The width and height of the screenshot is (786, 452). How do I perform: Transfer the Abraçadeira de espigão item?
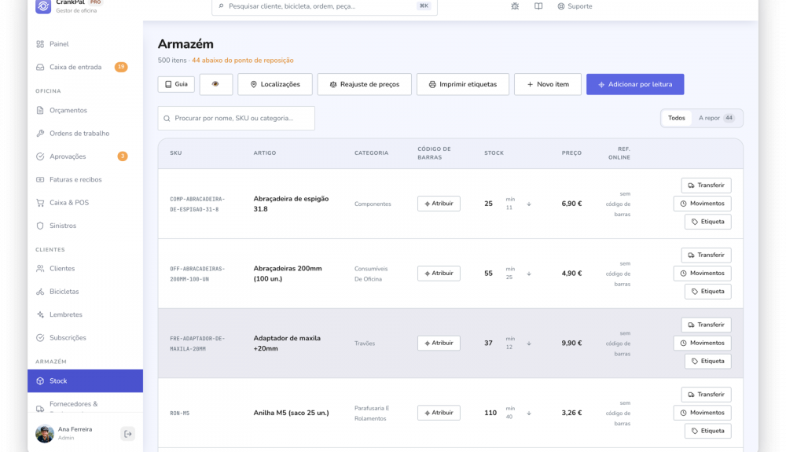(x=706, y=186)
